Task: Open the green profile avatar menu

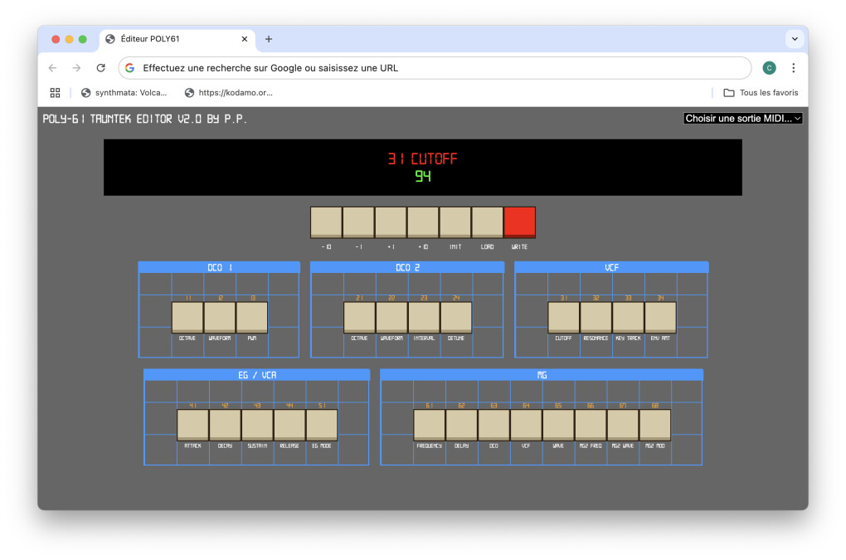Action: click(x=769, y=68)
